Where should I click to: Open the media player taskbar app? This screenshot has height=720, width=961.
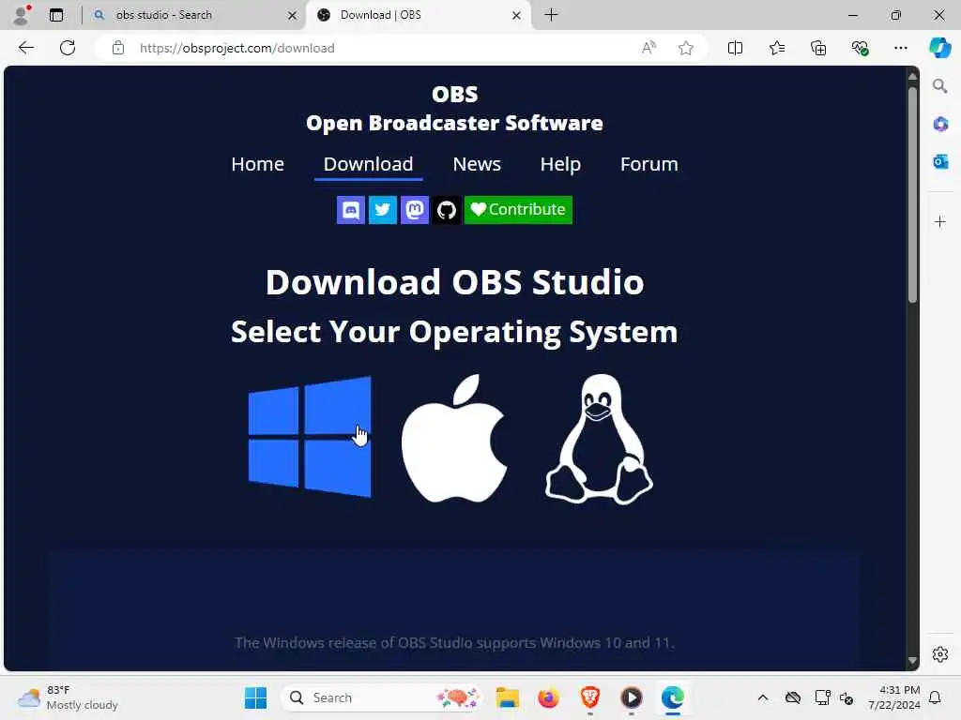click(x=632, y=697)
